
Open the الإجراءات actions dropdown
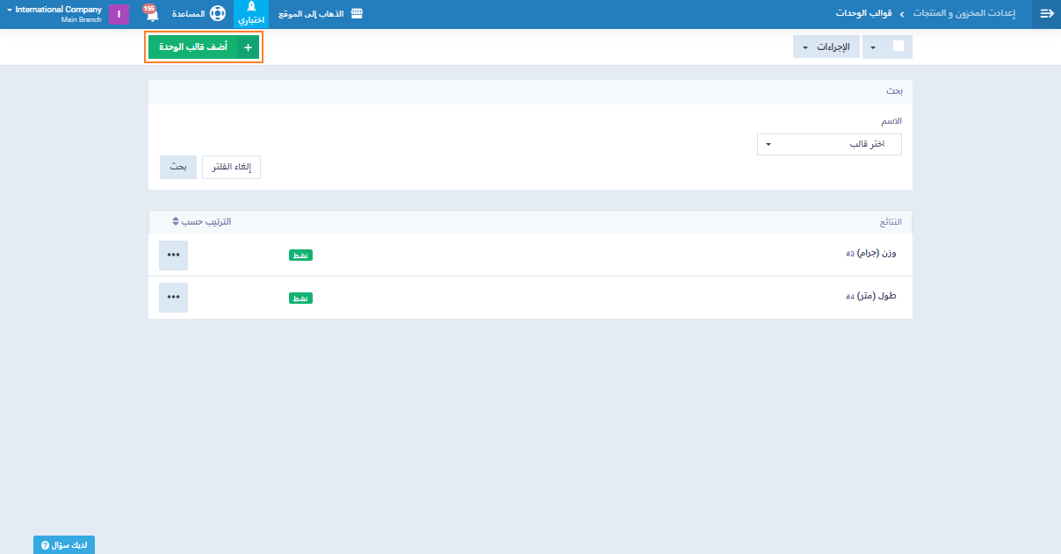point(826,47)
